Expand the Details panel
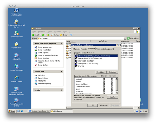This screenshot has width=156, height=124. coord(61,90)
